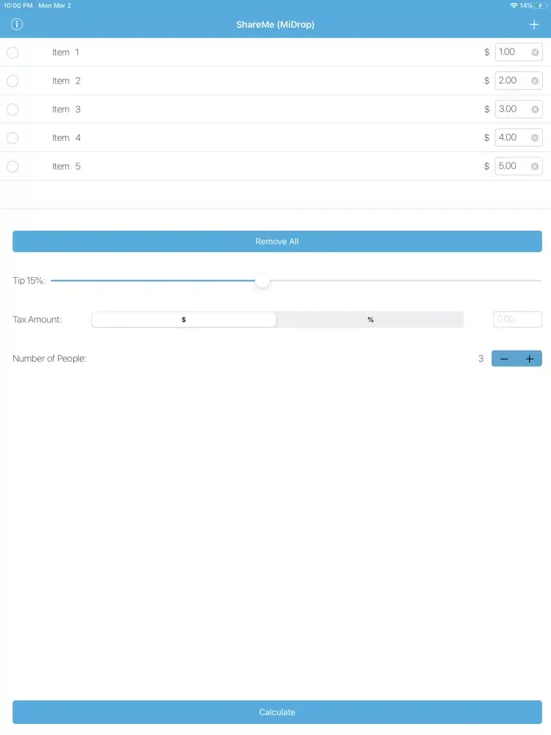Tap the ShareMe (MiDrop) title
551x735 pixels.
(275, 24)
